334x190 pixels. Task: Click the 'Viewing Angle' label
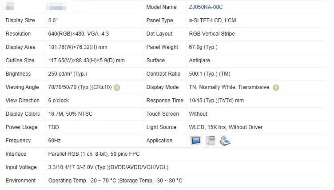[x=22, y=87]
